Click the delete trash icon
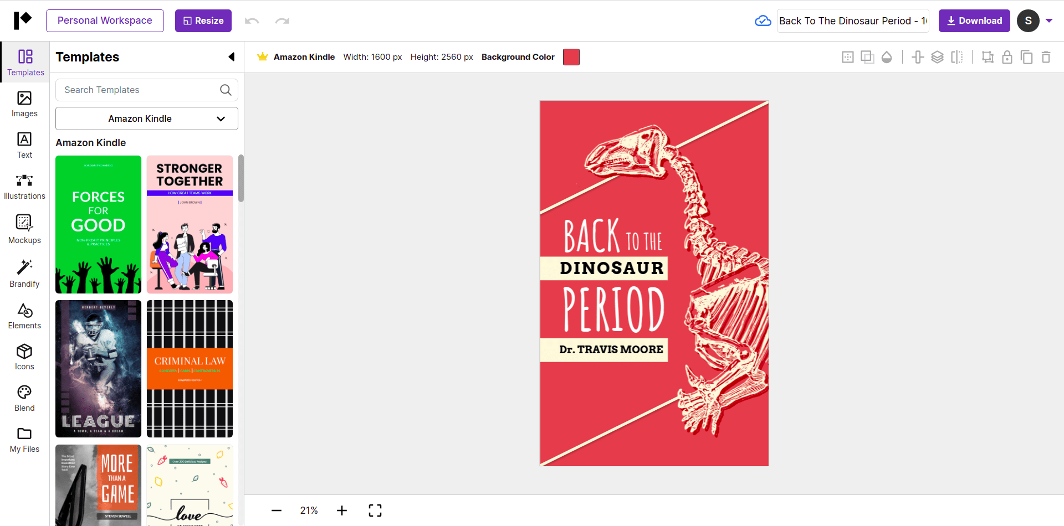 click(1046, 57)
